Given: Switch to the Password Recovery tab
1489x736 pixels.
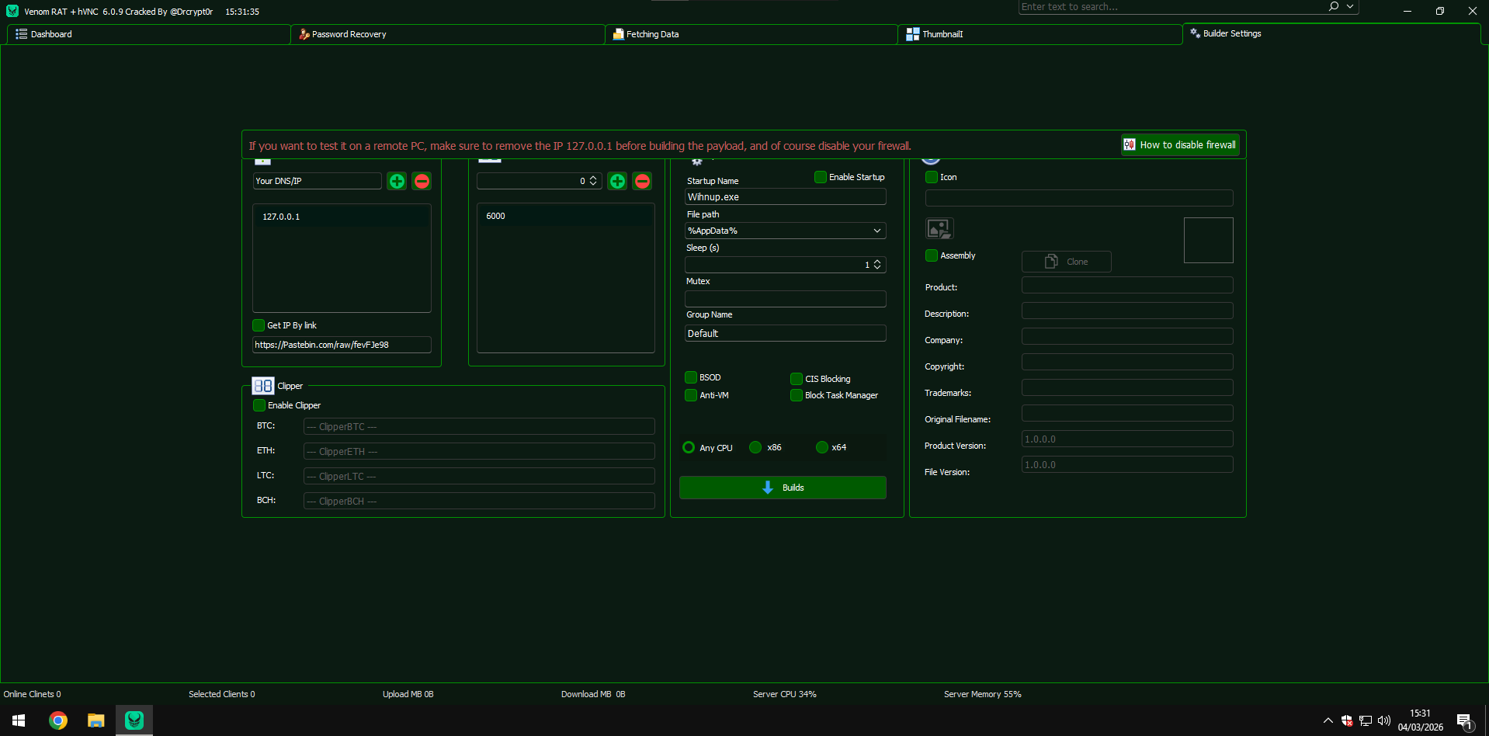Looking at the screenshot, I should click(448, 34).
